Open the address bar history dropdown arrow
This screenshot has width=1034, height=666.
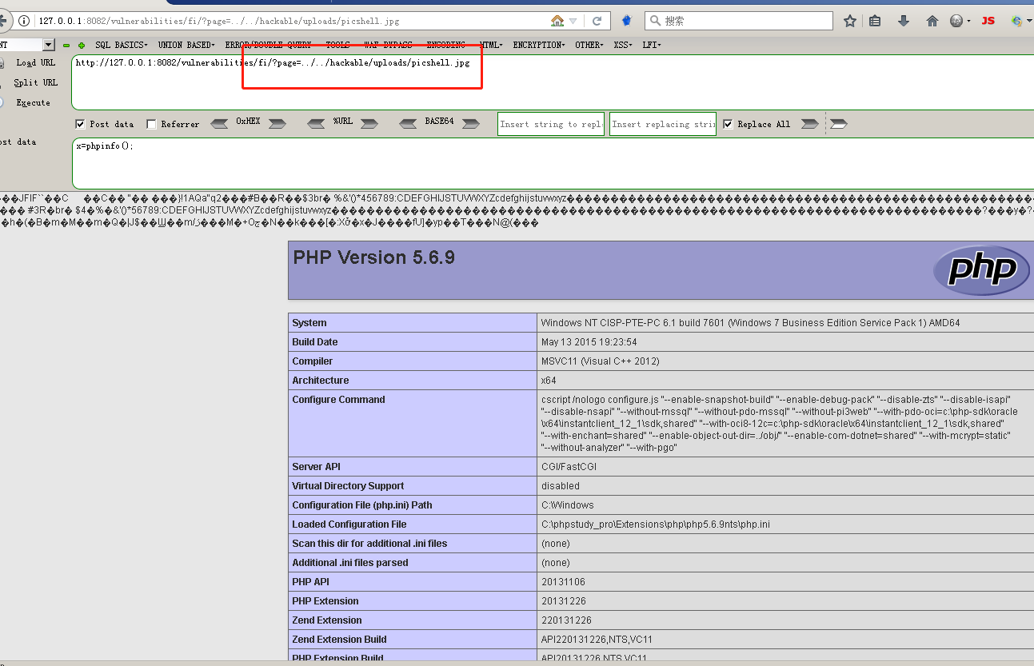tap(573, 22)
